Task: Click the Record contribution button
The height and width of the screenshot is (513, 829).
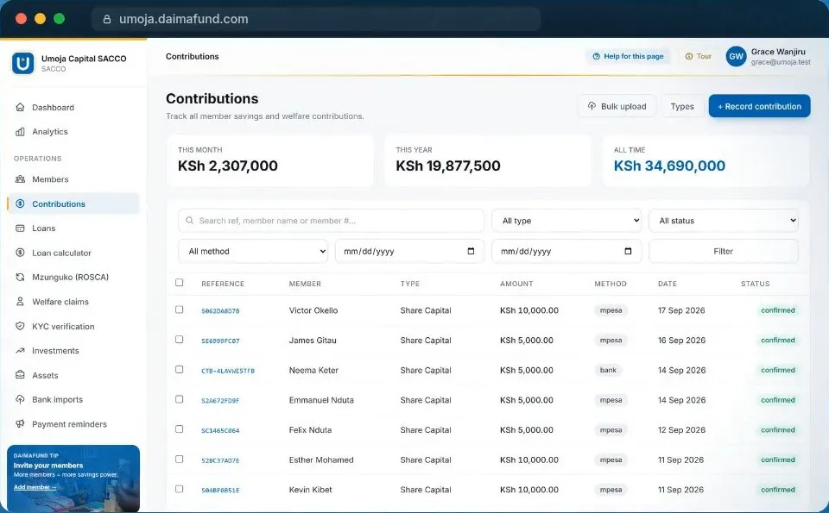Action: coord(759,106)
